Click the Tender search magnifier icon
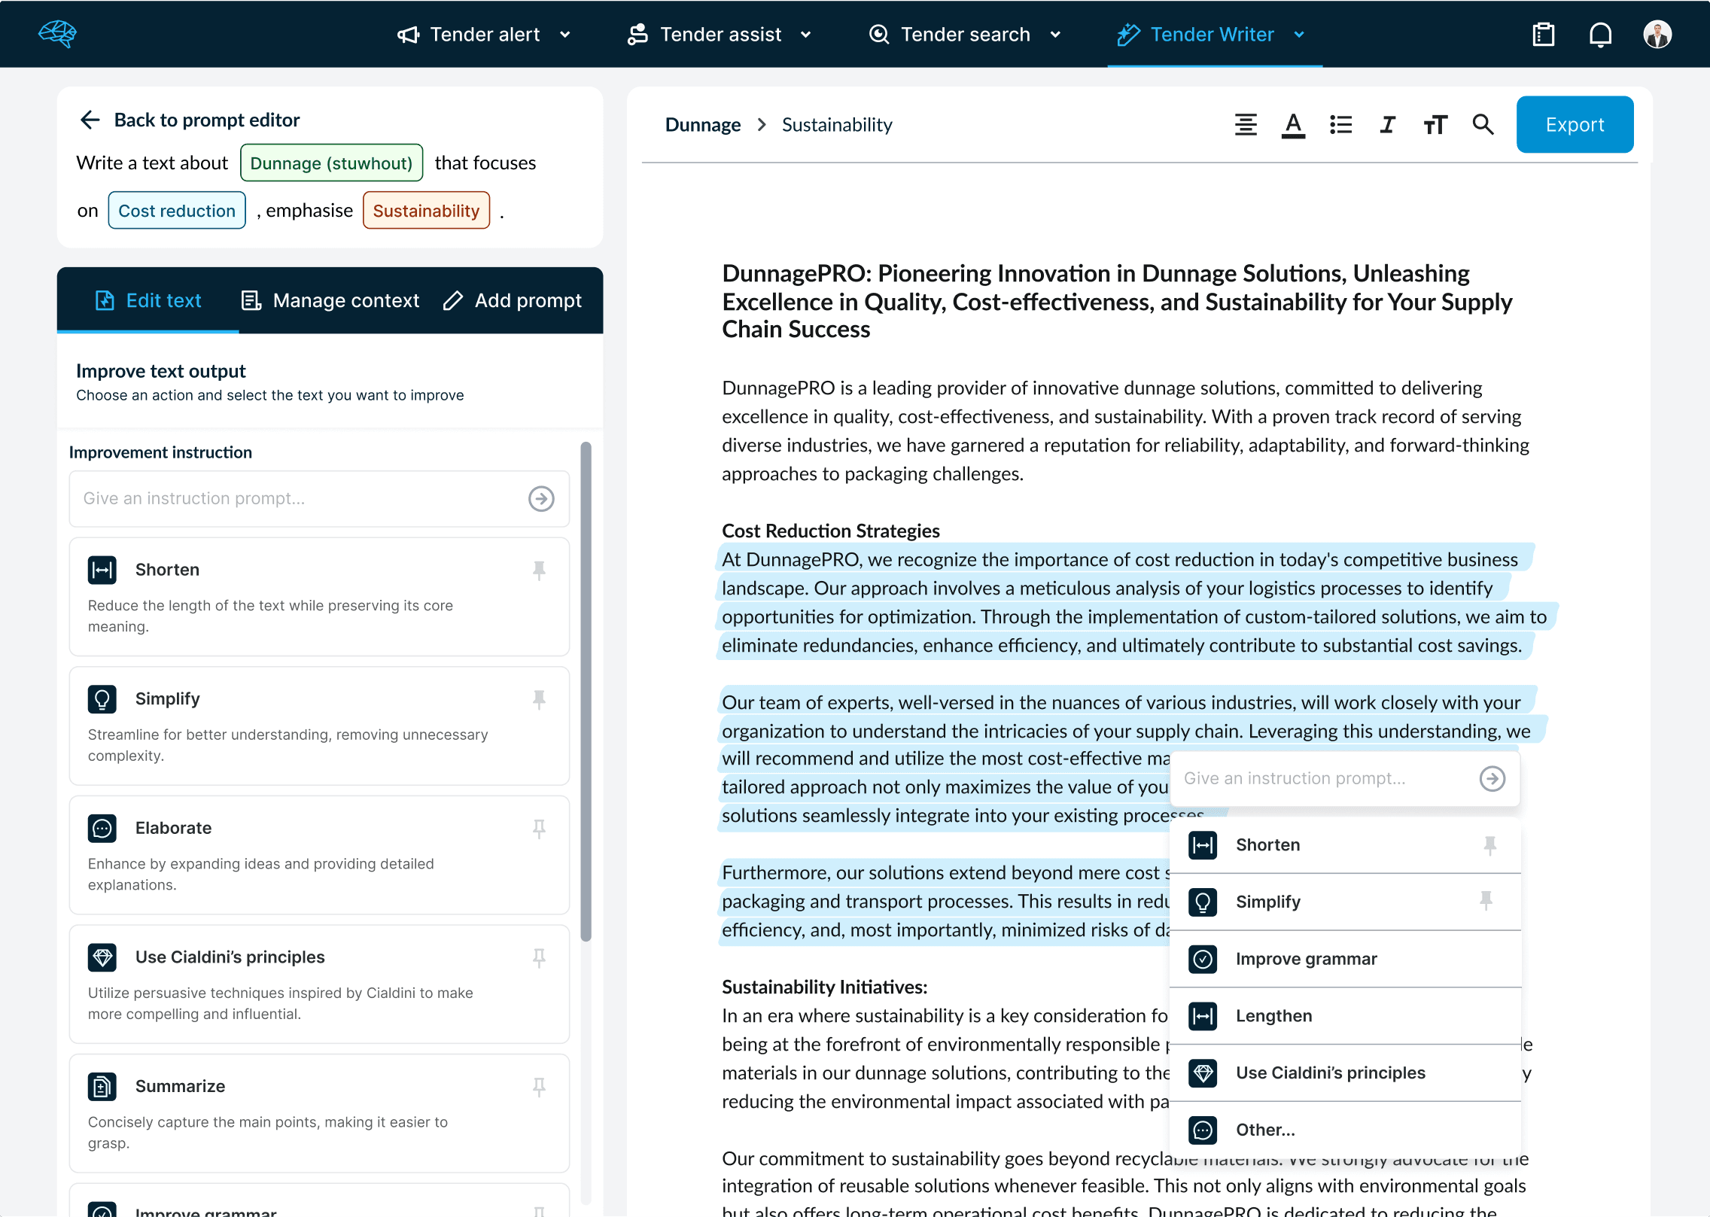 point(878,35)
